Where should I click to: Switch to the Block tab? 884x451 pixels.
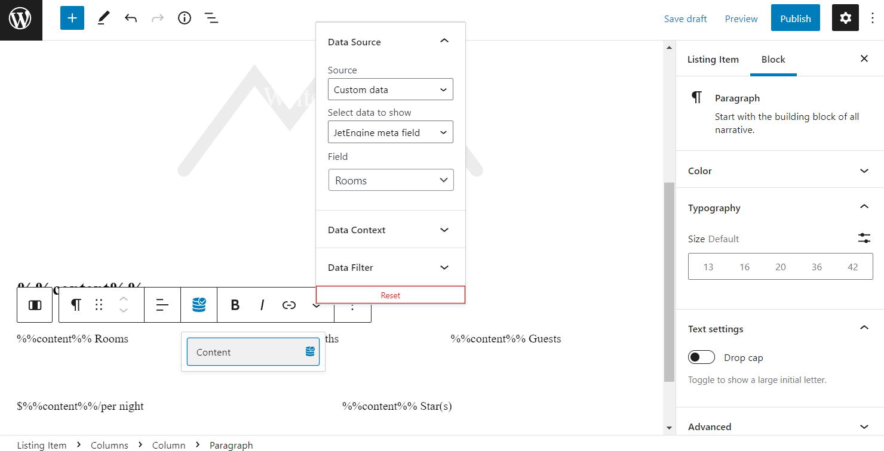coord(773,59)
